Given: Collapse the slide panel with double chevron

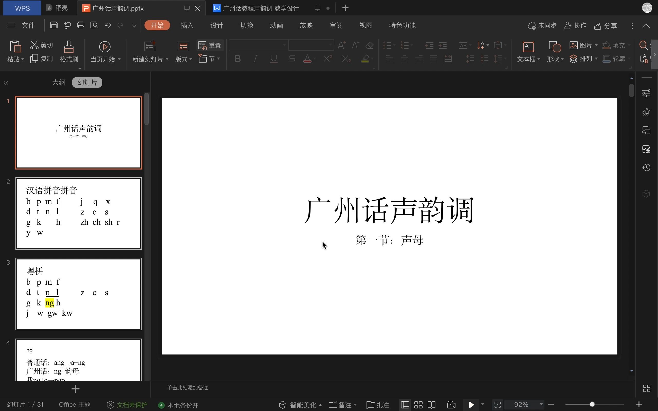Looking at the screenshot, I should pyautogui.click(x=6, y=83).
